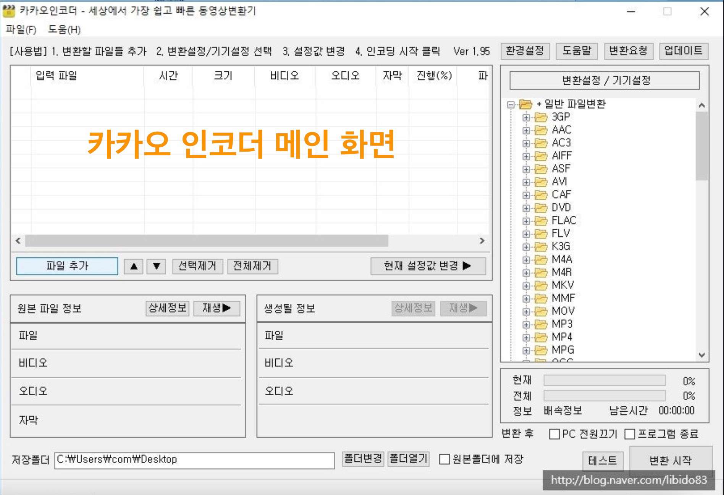Expand the M4R tree node
724x495 pixels.
click(526, 273)
